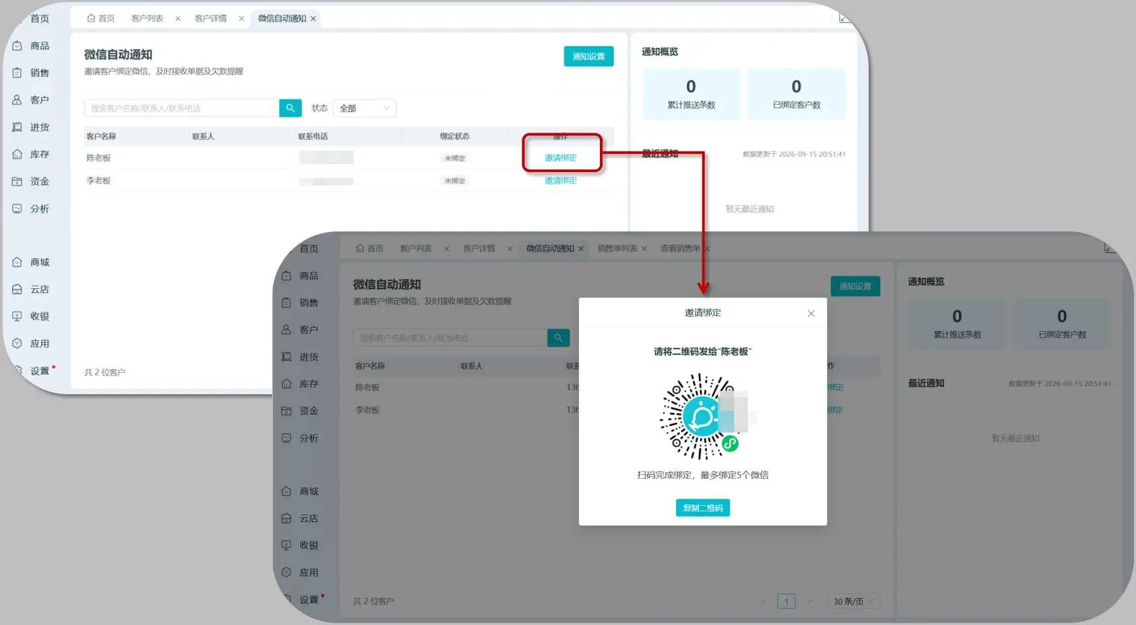Open the 30 条/页 page size dropdown
1136x625 pixels.
pyautogui.click(x=853, y=601)
